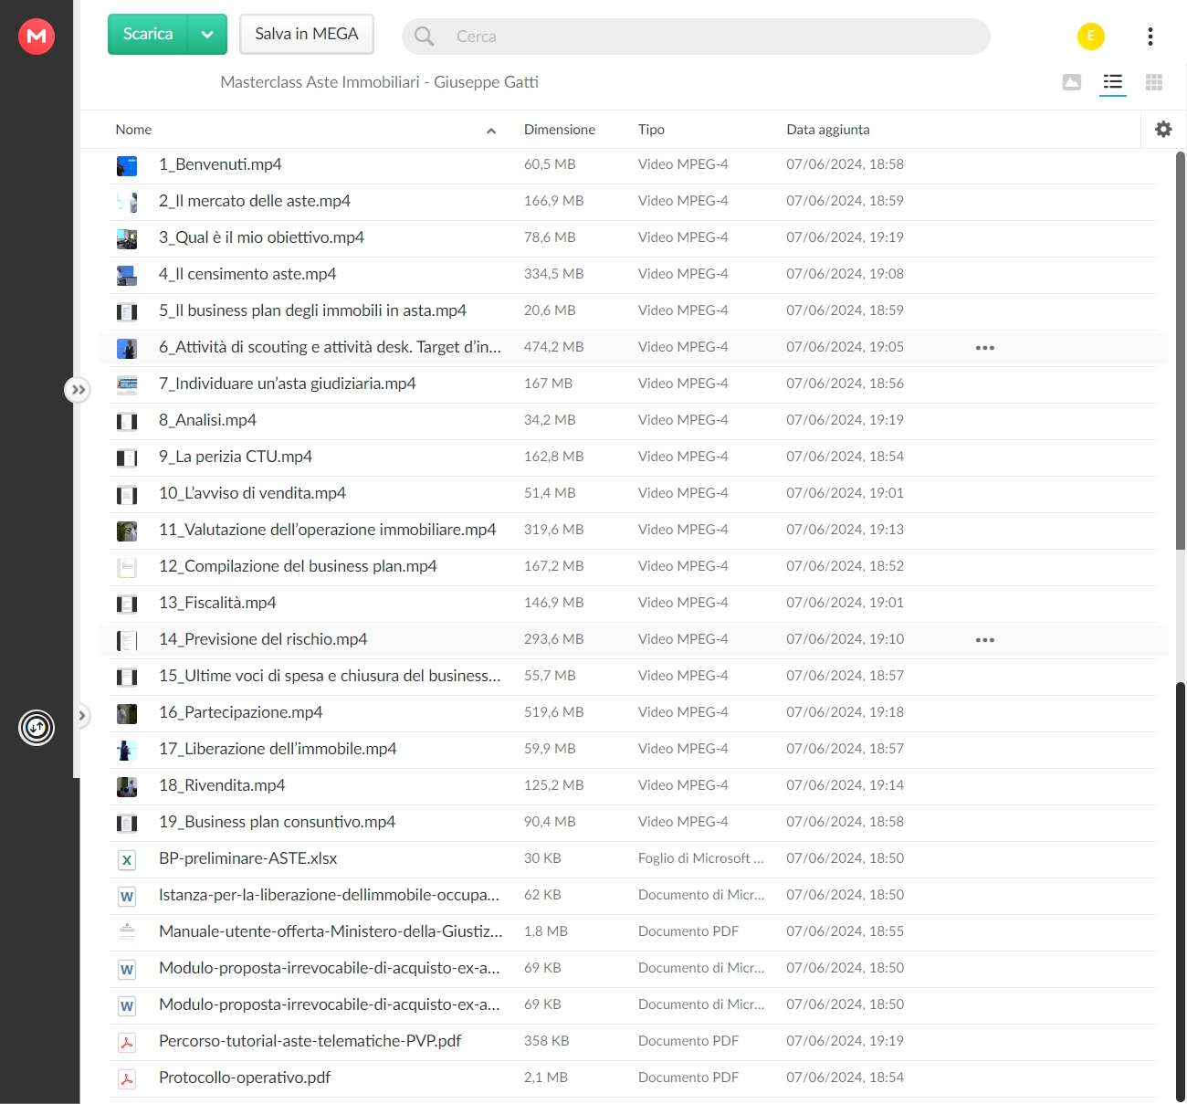Switch to grid thumbnail view icon
This screenshot has height=1104, width=1187.
click(1154, 82)
